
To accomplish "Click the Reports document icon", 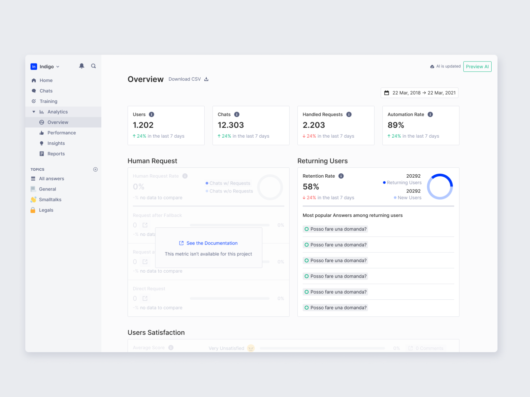I will click(41, 154).
